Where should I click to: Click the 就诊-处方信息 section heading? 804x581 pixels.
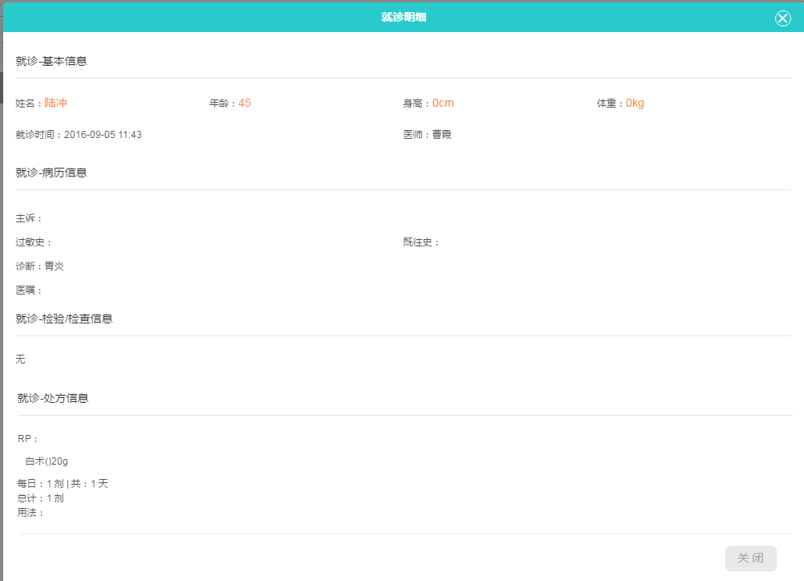click(53, 399)
